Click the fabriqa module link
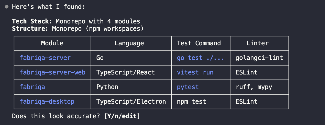The height and width of the screenshot is (125, 325). click(x=32, y=87)
